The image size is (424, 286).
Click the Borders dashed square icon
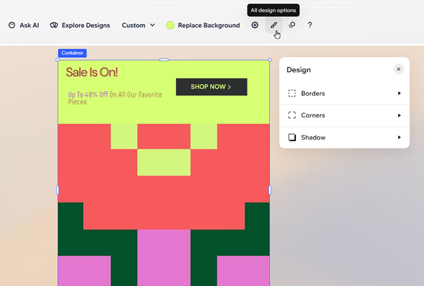click(292, 93)
